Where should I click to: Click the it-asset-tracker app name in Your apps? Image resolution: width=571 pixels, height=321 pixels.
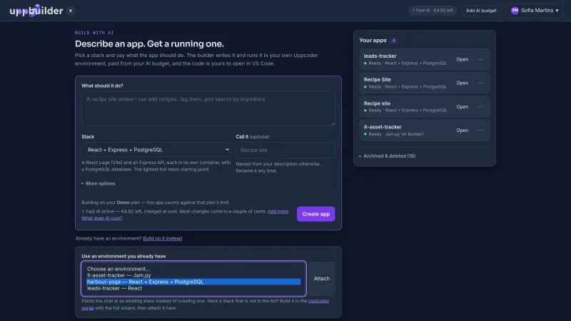383,127
